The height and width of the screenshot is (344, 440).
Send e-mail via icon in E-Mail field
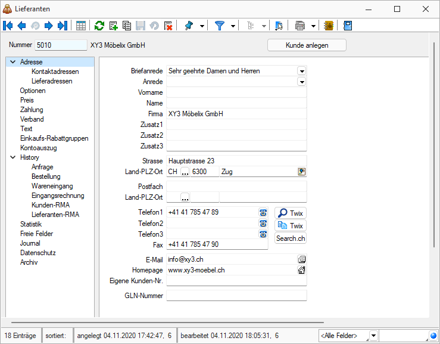point(302,259)
